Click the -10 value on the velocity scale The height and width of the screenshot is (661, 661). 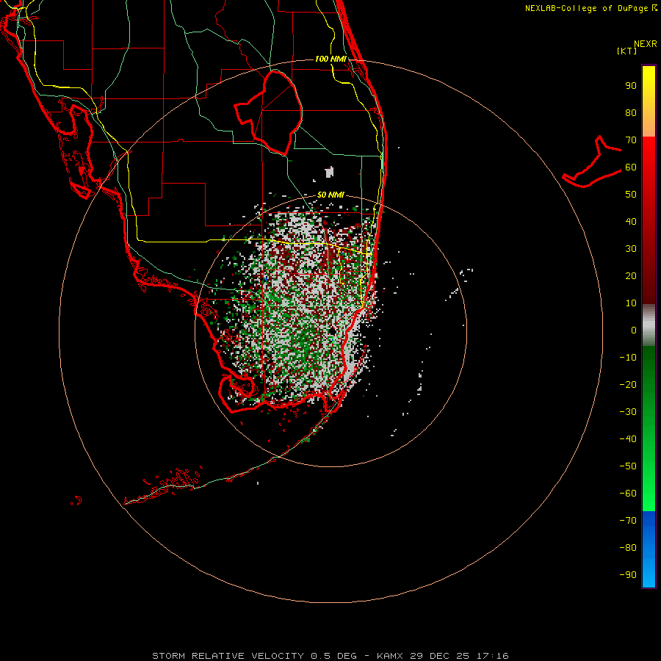(628, 358)
